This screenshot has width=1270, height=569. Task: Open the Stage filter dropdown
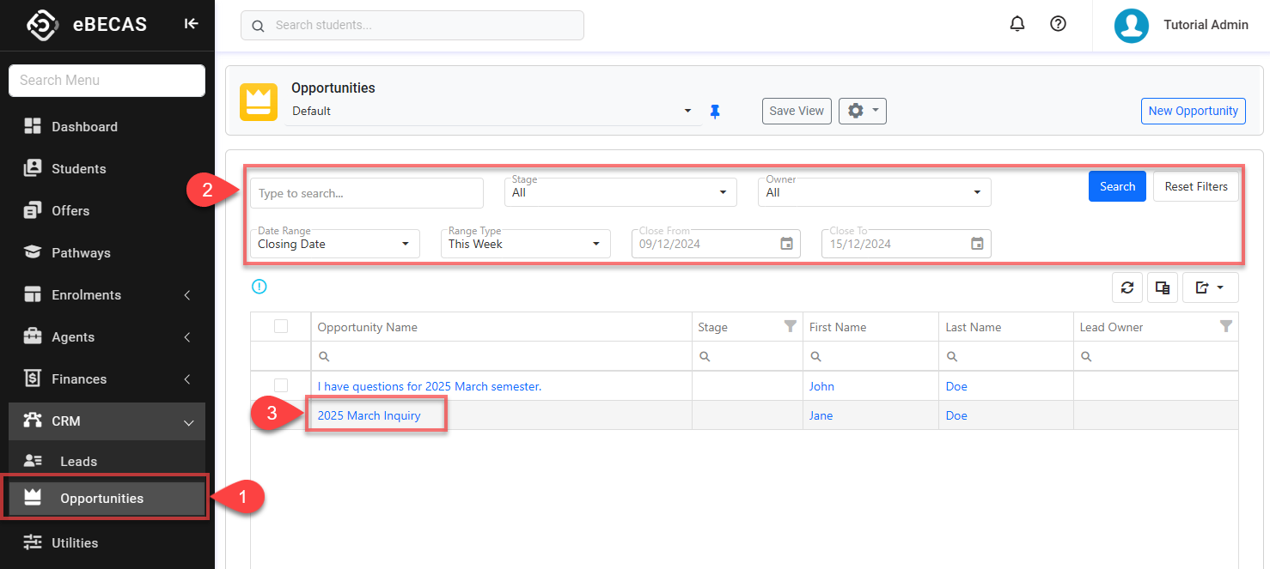[620, 192]
